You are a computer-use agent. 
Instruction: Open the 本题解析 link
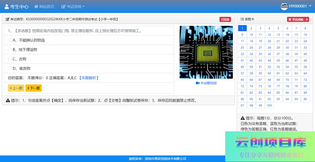point(88,78)
